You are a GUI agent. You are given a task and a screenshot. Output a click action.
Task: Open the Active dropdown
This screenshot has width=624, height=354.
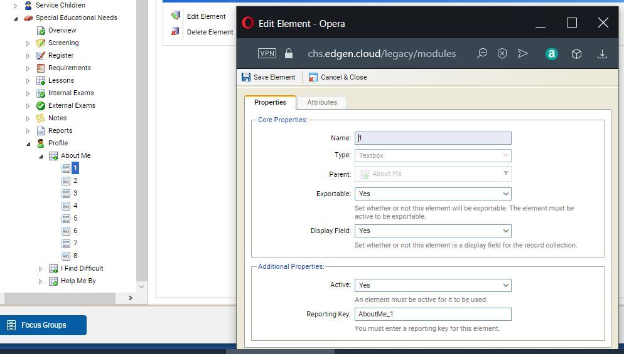tap(433, 285)
